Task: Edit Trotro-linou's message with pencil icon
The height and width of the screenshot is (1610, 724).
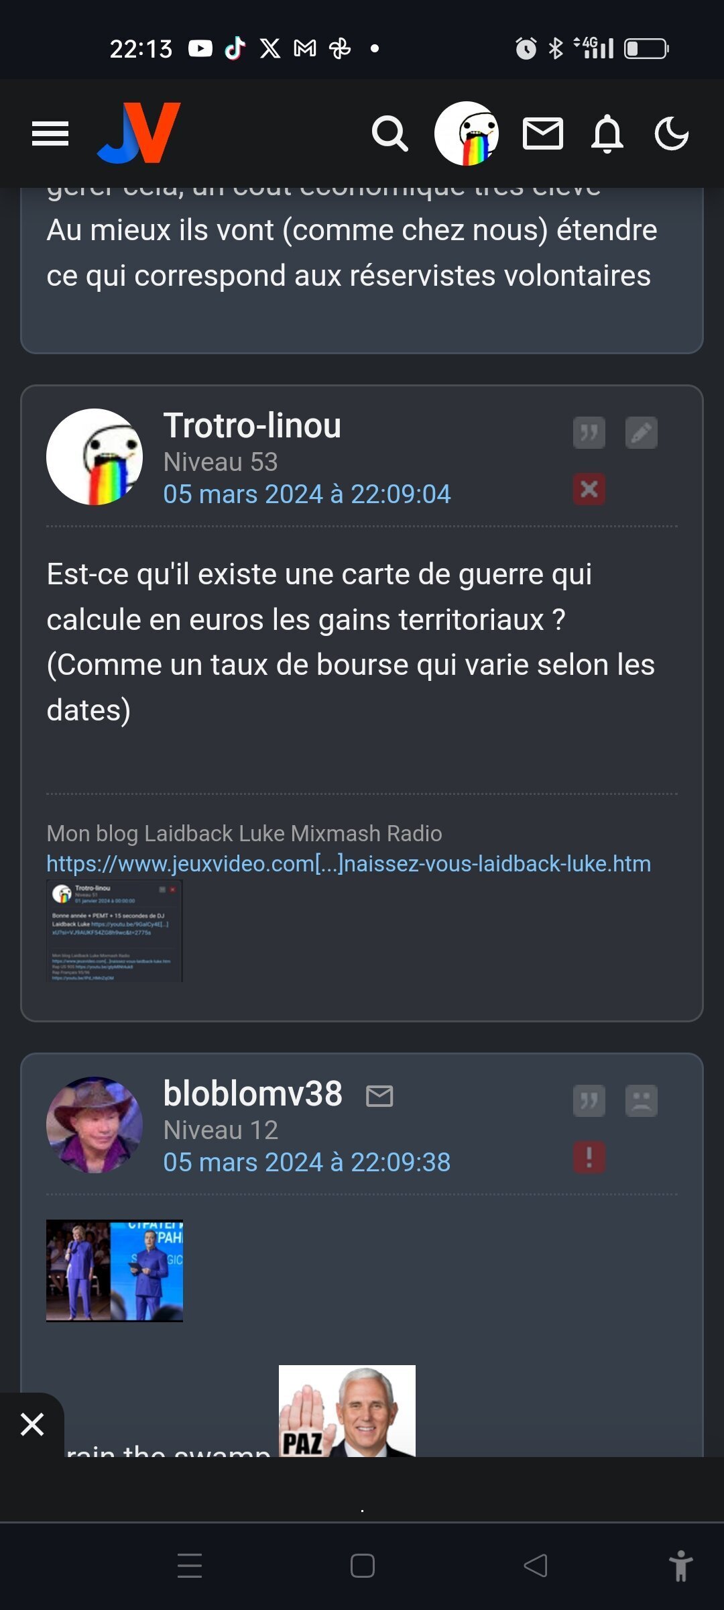Action: [642, 433]
